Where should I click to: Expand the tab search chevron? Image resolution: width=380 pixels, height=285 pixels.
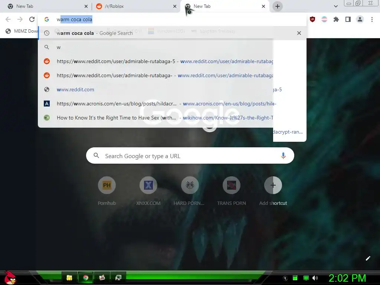pos(335,6)
